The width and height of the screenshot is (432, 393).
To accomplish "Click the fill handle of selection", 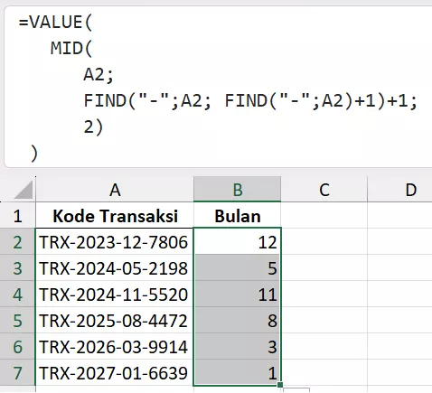I will [x=280, y=385].
